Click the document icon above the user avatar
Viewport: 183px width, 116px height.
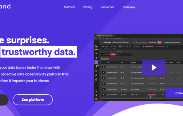click(x=96, y=95)
